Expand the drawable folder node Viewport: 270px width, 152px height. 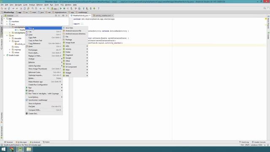[x=10, y=38]
